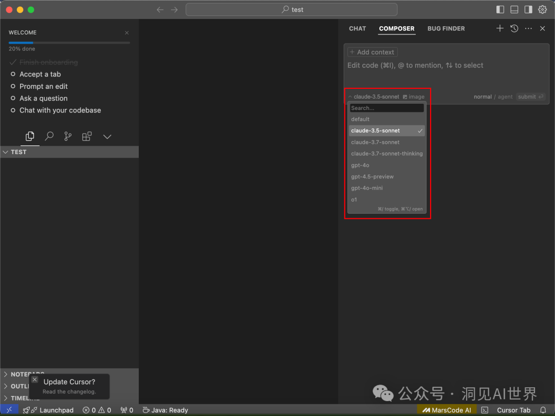Click the Add context button
This screenshot has width=555, height=416.
[x=373, y=52]
